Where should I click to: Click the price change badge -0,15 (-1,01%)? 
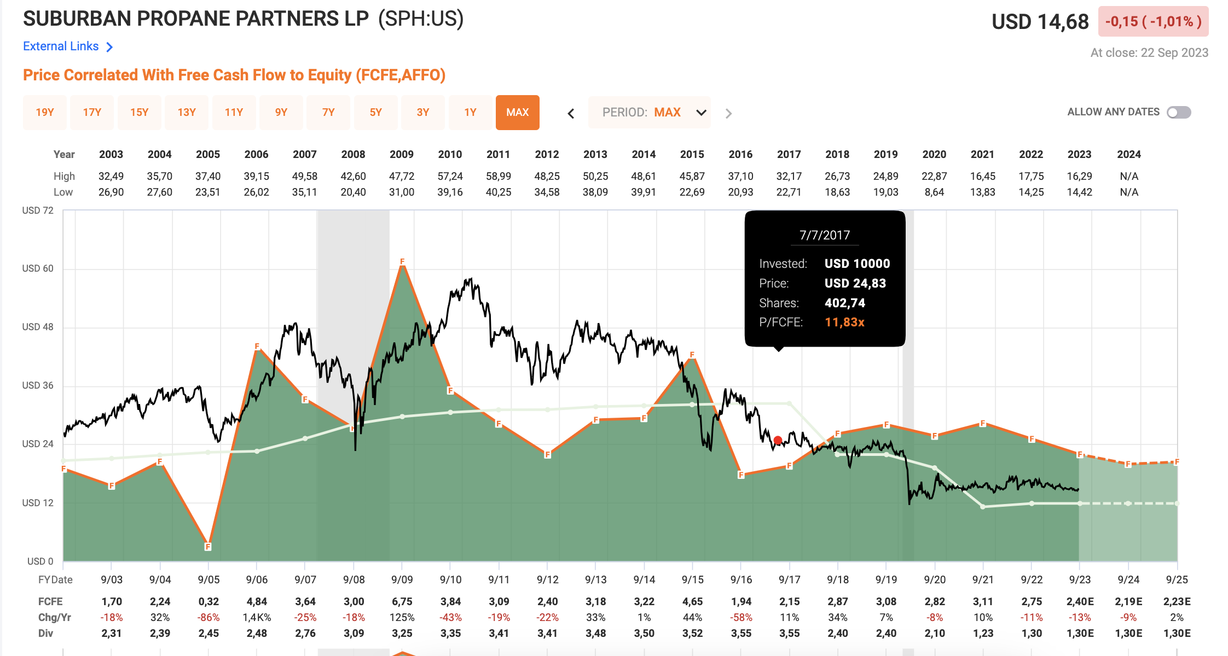(1154, 21)
